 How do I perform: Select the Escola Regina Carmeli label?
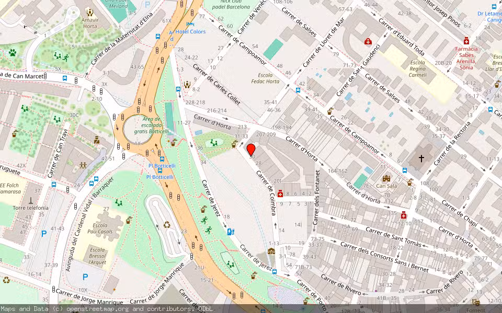(x=418, y=69)
